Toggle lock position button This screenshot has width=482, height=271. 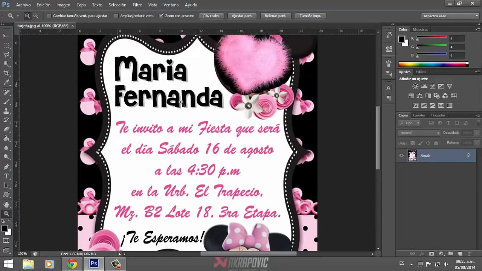428,143
